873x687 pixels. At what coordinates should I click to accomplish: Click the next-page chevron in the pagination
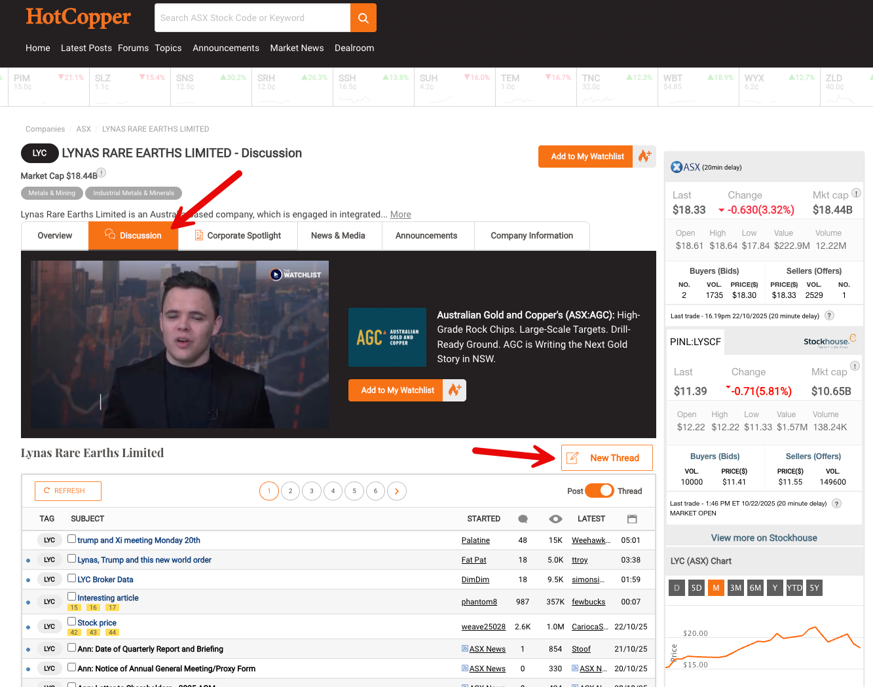click(396, 491)
